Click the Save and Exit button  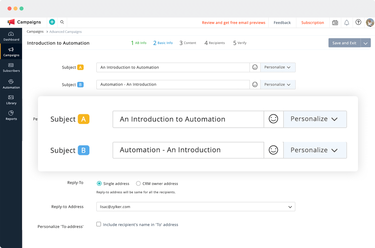point(344,43)
